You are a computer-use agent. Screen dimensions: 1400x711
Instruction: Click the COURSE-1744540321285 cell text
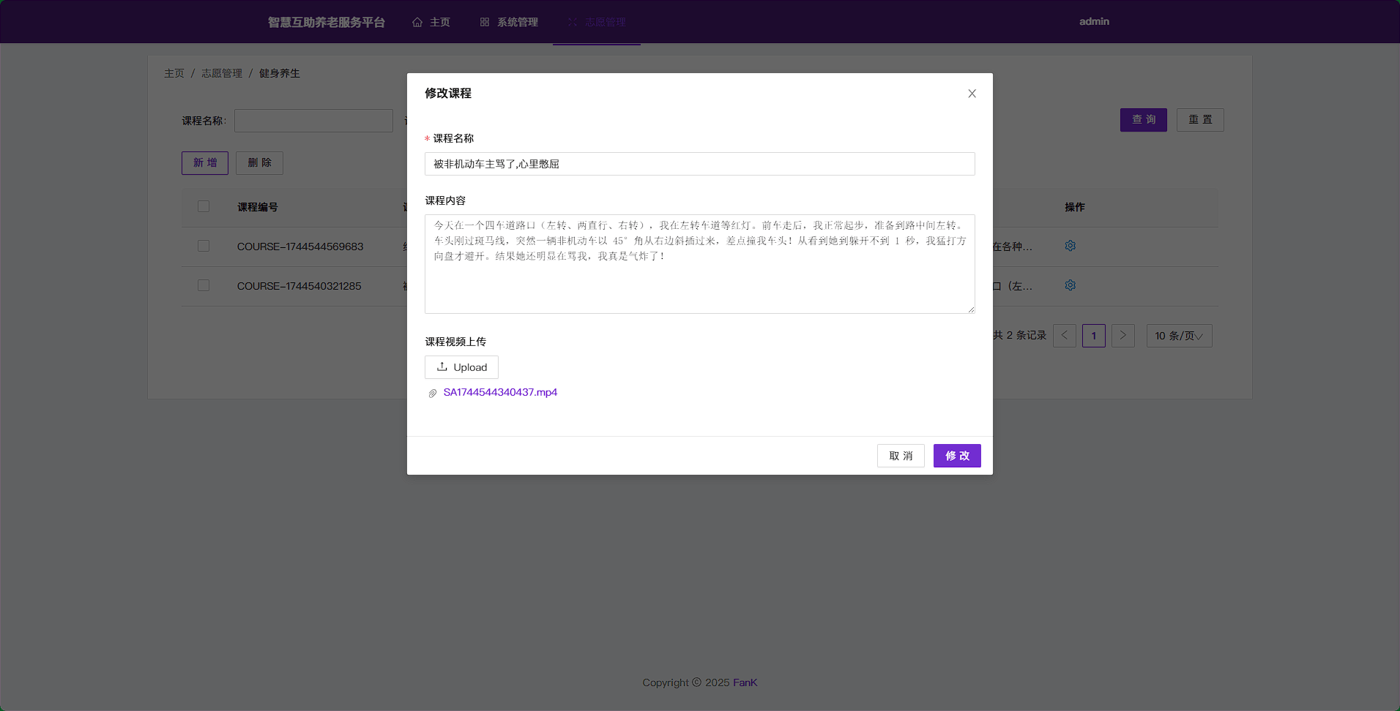tap(299, 286)
